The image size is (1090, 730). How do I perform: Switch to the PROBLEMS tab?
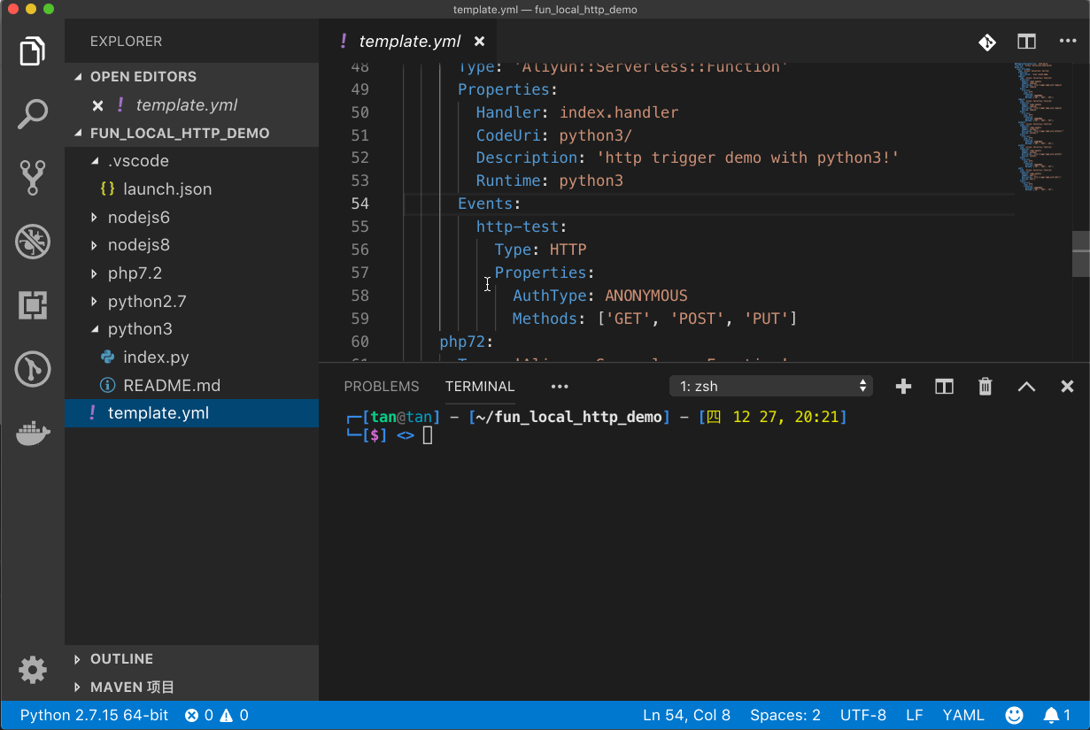[382, 386]
